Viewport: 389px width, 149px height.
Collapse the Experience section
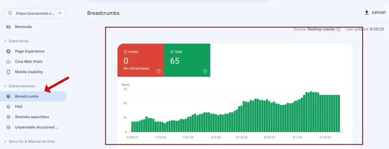click(5, 41)
